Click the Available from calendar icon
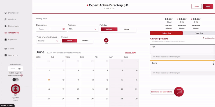The image size is (215, 107). coord(19,68)
